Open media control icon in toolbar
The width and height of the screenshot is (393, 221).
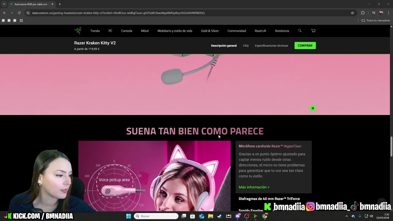pos(374,13)
